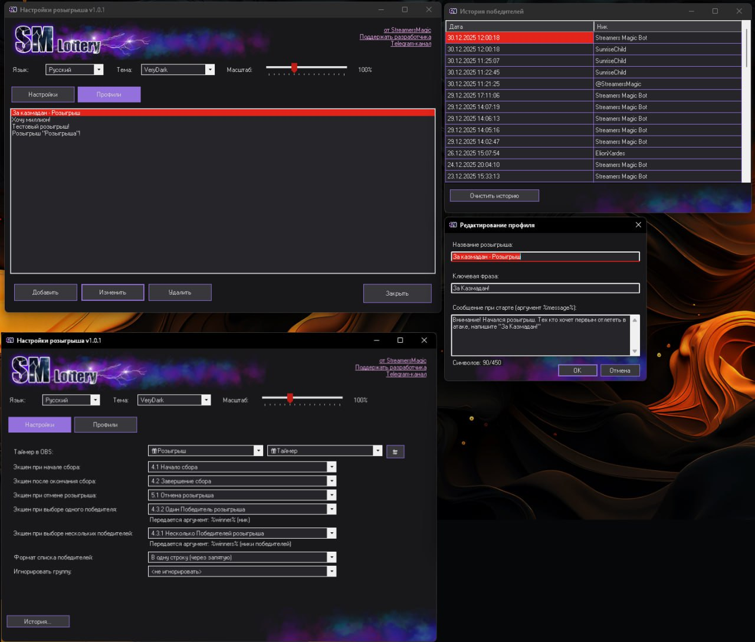
Task: Click the Ключевая фраза input field
Action: (545, 288)
